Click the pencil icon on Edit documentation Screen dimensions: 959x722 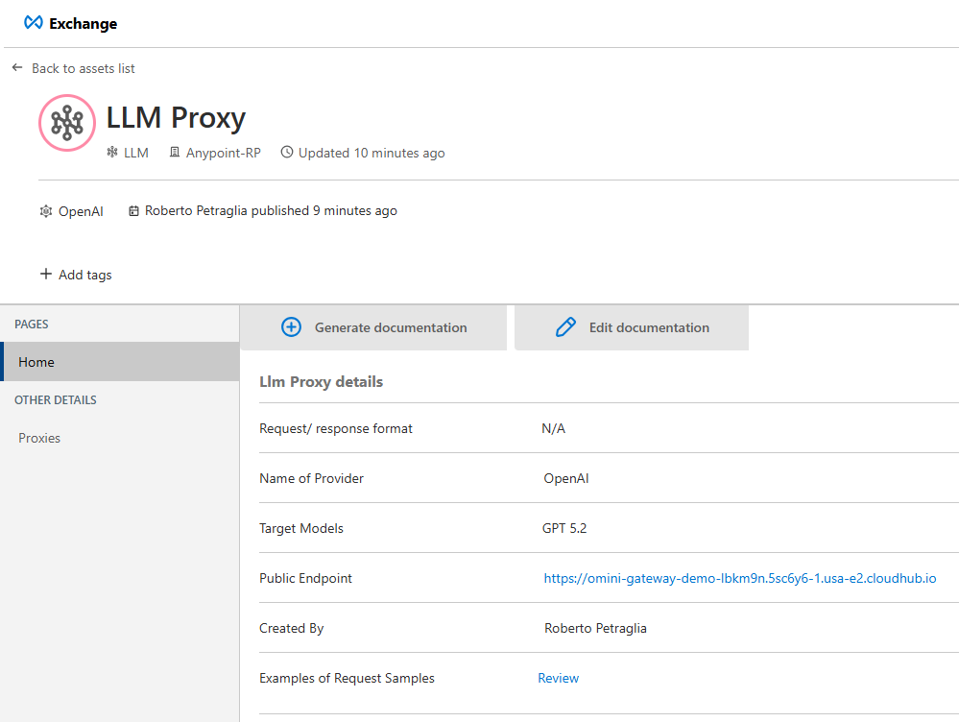point(565,326)
